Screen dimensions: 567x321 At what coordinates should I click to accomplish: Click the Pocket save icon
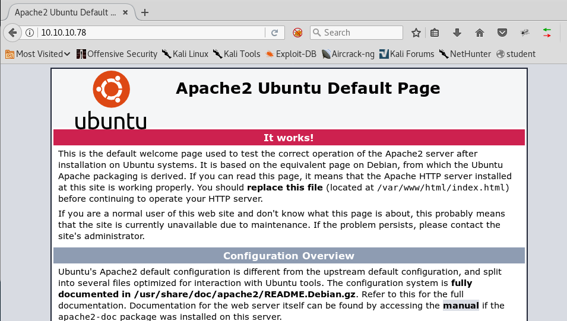tap(502, 33)
